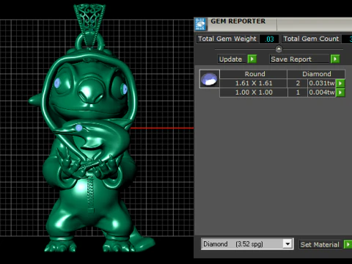Viewport: 352px width, 264px height.
Task: Click quantity 2 in the 1.61 row
Action: point(298,83)
